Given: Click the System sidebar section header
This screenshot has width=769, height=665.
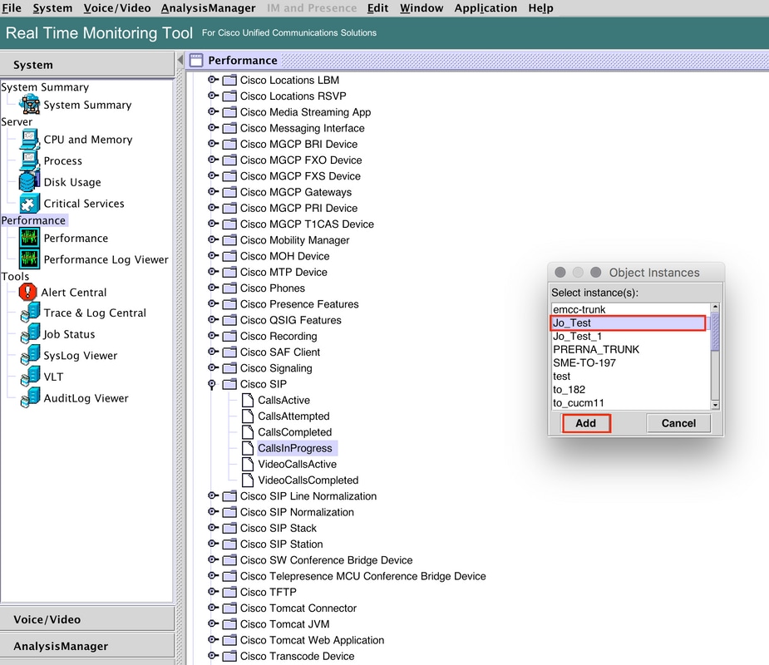Looking at the screenshot, I should tap(87, 65).
